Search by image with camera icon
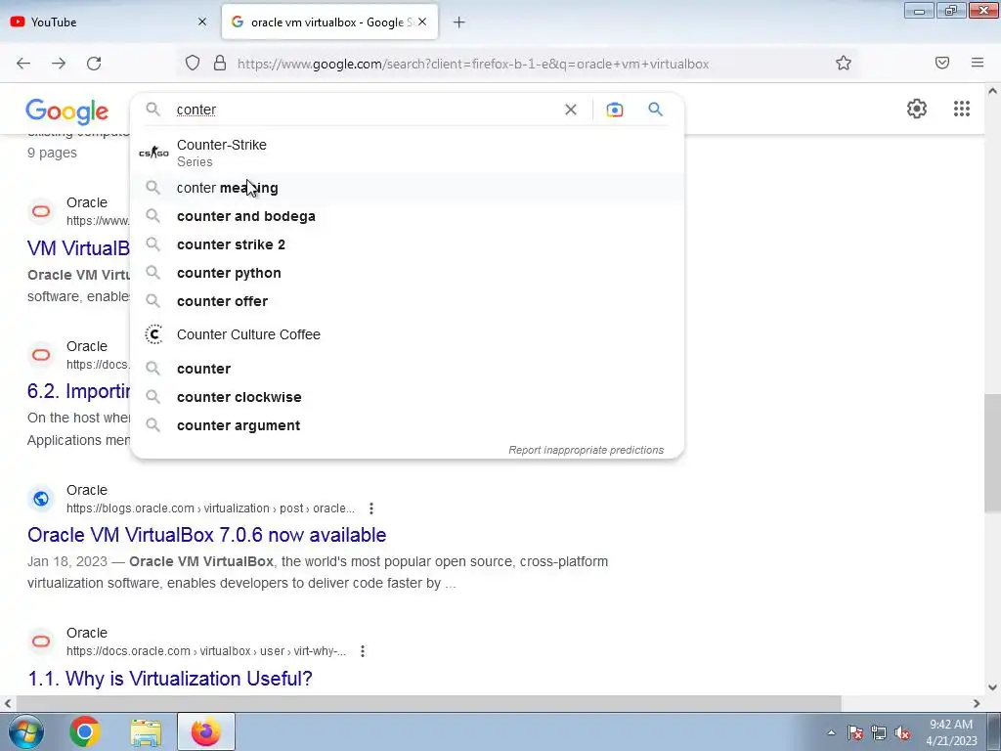The width and height of the screenshot is (1001, 751). (615, 110)
